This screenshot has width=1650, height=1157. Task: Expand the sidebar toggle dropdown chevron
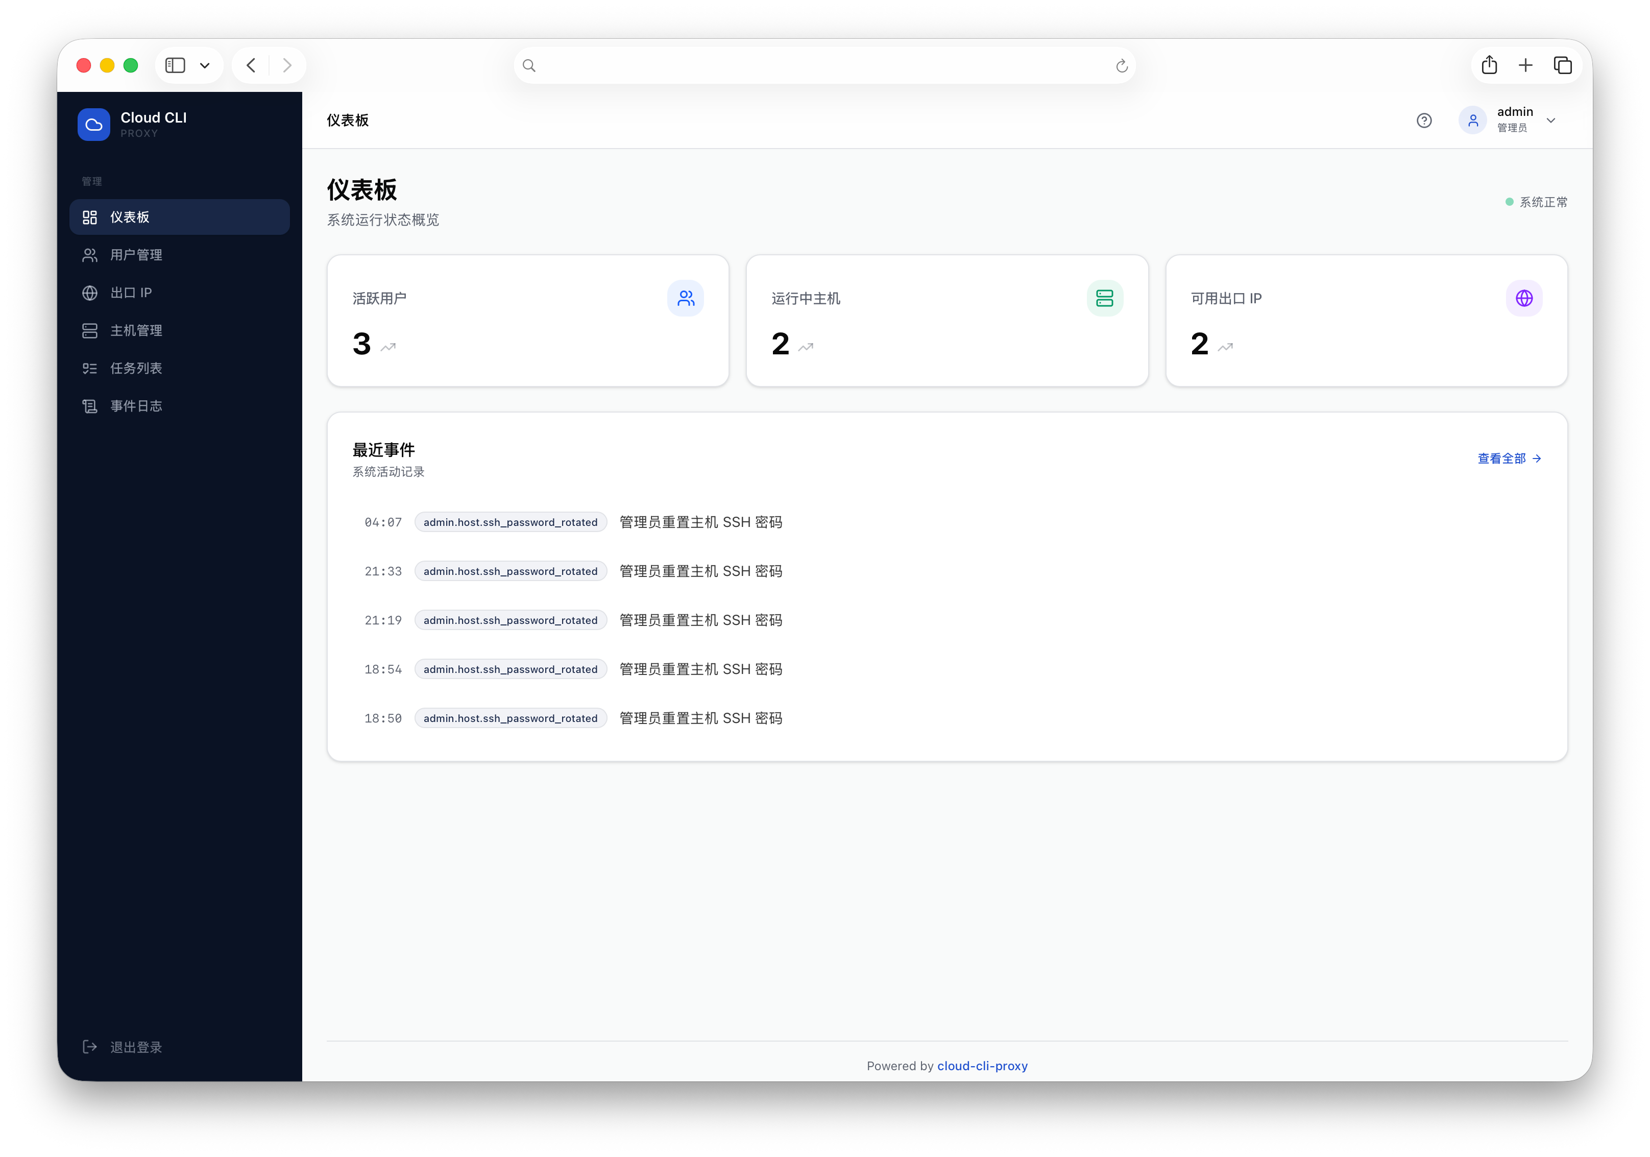[205, 66]
